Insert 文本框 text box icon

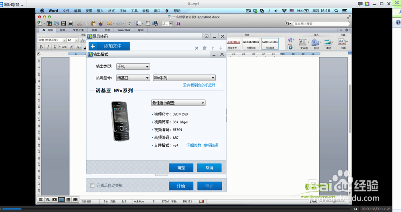point(303,42)
